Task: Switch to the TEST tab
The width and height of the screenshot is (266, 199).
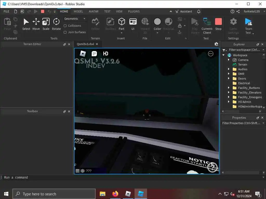Action: [x=107, y=11]
